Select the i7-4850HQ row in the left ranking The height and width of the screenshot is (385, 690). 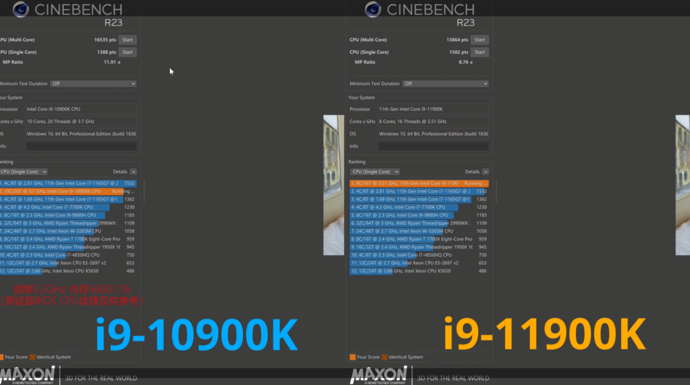pyautogui.click(x=68, y=255)
